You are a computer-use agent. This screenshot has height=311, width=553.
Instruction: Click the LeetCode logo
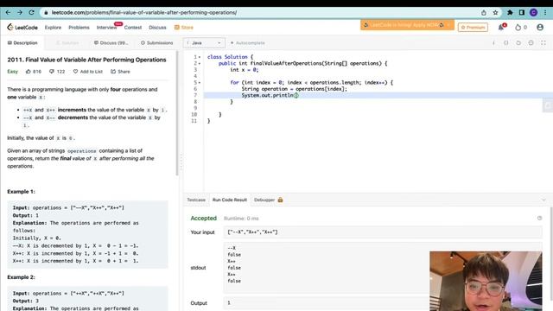[22, 27]
